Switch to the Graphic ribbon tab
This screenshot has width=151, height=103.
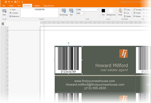37,6
